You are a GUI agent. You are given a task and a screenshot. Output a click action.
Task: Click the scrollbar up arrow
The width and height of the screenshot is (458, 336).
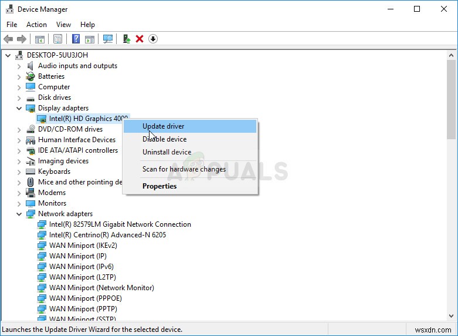[x=451, y=55]
